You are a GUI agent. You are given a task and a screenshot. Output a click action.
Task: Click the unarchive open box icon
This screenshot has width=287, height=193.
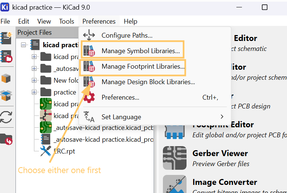coord(6,95)
